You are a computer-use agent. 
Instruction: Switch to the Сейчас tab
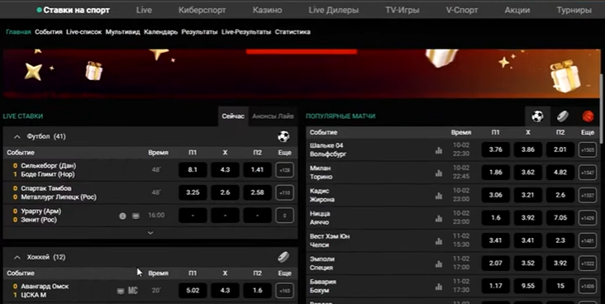[233, 116]
